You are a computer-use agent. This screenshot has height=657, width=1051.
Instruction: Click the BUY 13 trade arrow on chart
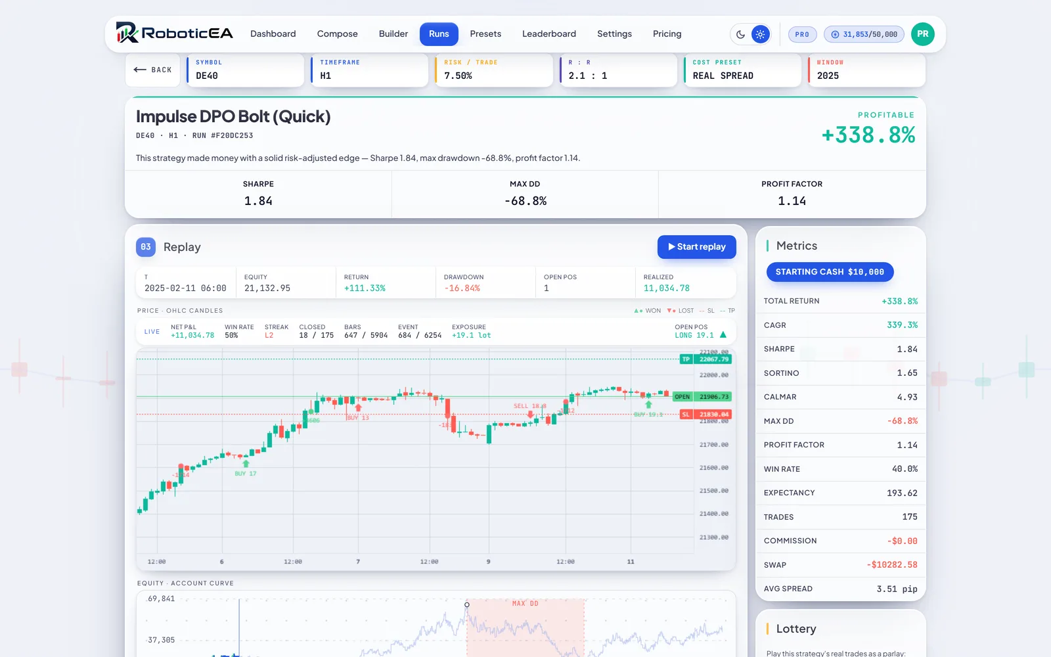[358, 408]
